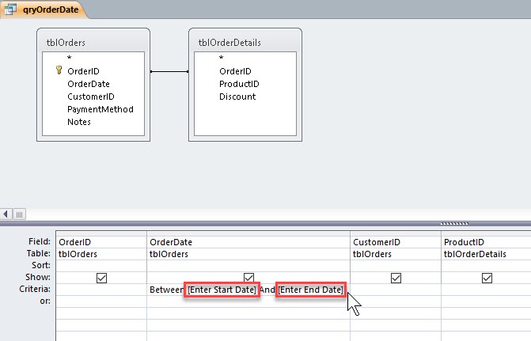Click the OrderID Field cell in grid
531x341 pixels.
tap(101, 242)
